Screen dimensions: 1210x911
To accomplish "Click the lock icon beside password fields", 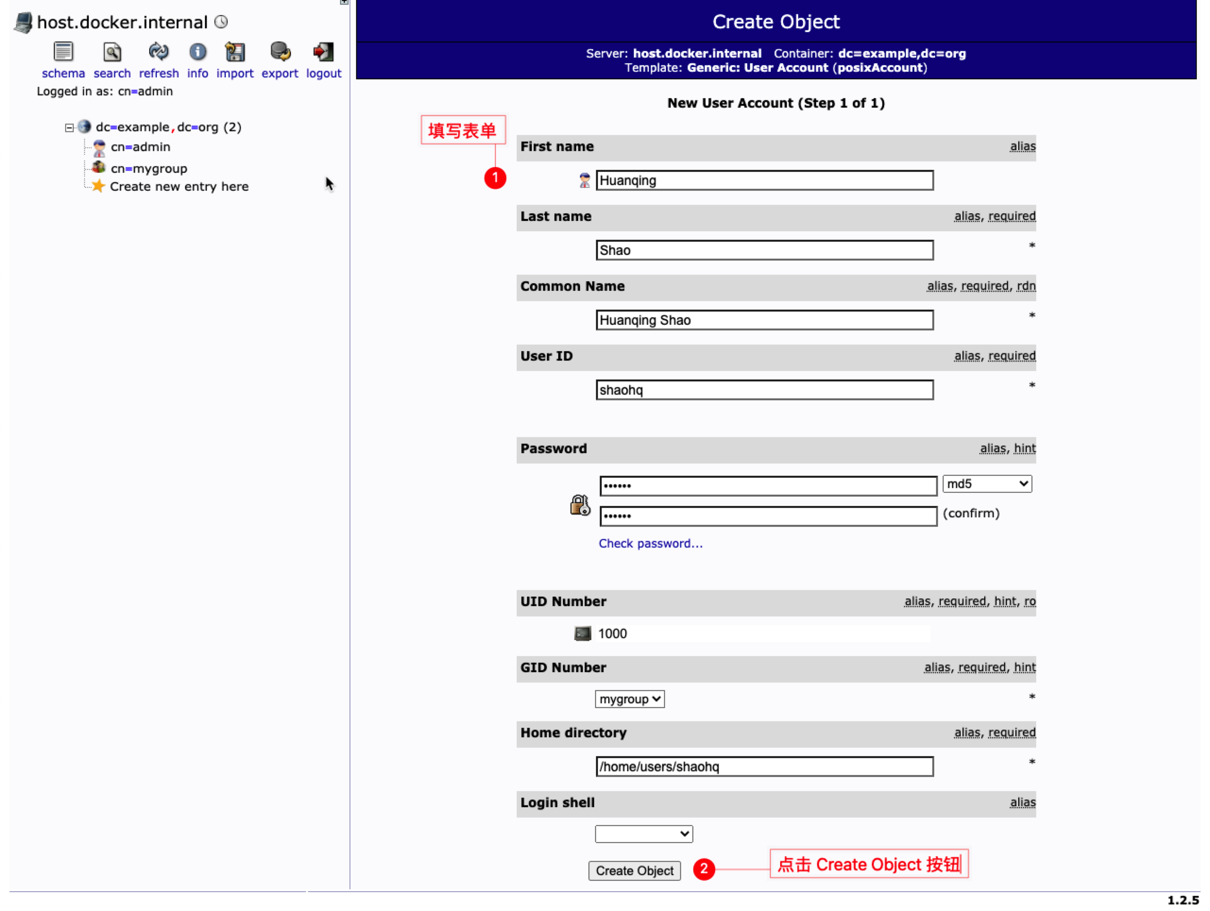I will (580, 504).
